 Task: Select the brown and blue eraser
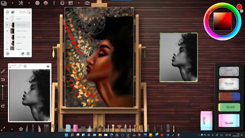[229, 96]
